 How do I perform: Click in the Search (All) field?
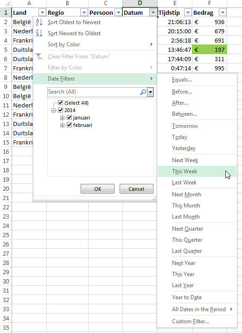pos(94,92)
